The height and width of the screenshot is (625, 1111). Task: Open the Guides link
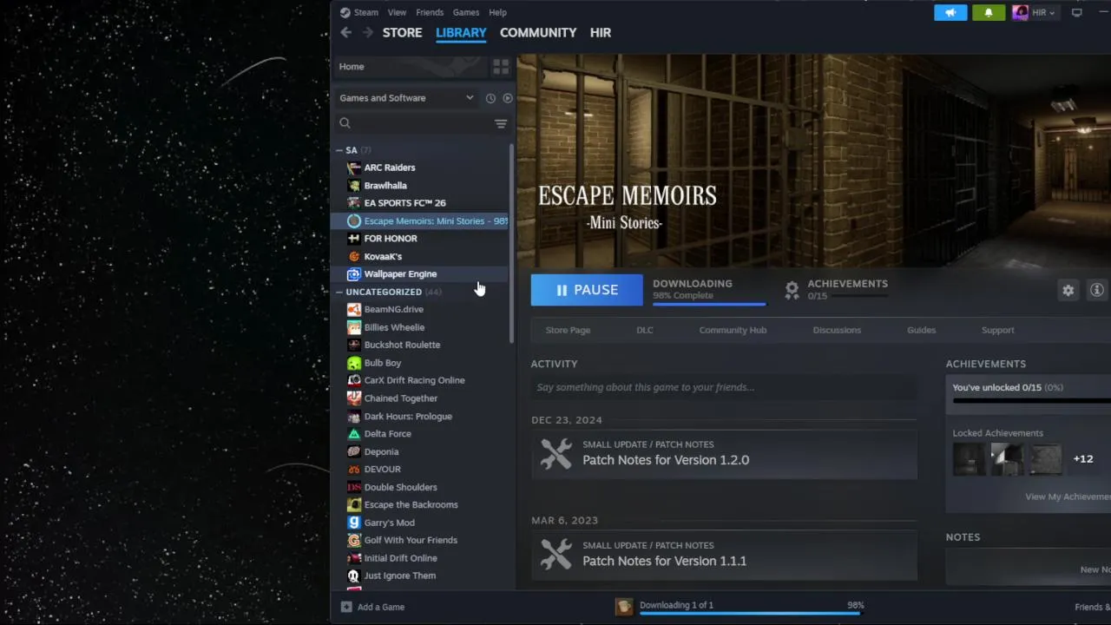tap(921, 330)
